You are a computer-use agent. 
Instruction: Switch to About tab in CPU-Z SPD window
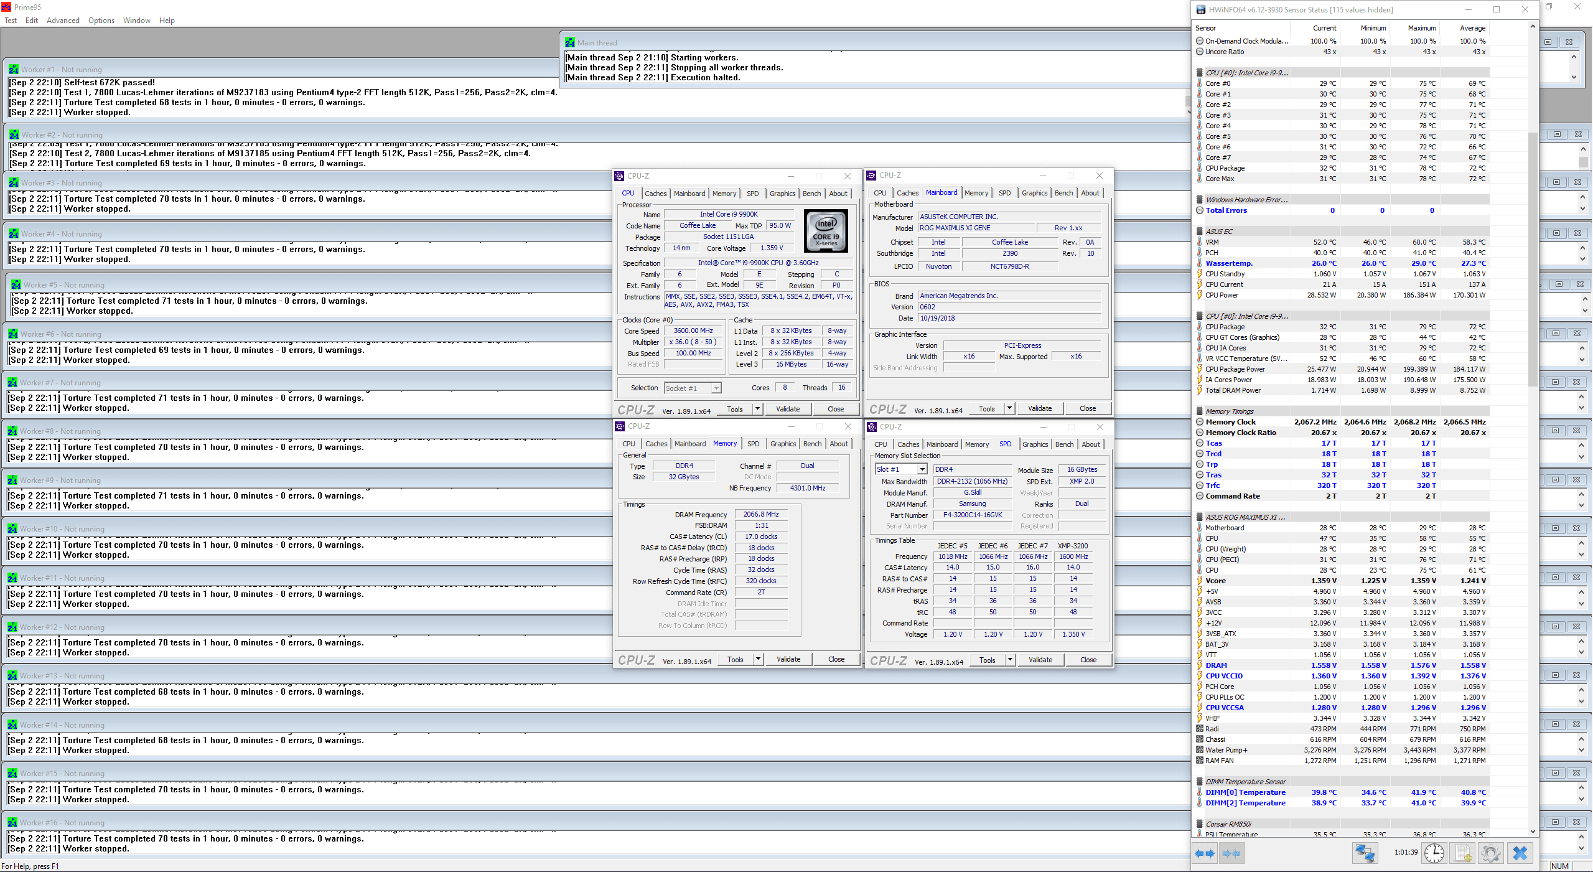click(1091, 444)
